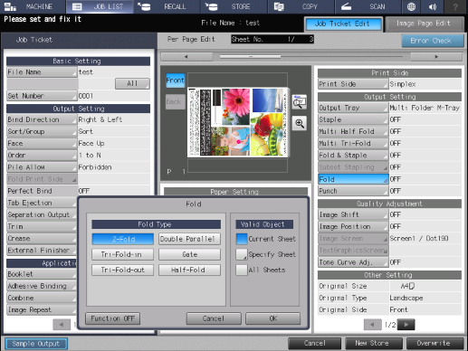468x351 pixels.
Task: Tap the globe language icon
Action: pyautogui.click(x=411, y=6)
